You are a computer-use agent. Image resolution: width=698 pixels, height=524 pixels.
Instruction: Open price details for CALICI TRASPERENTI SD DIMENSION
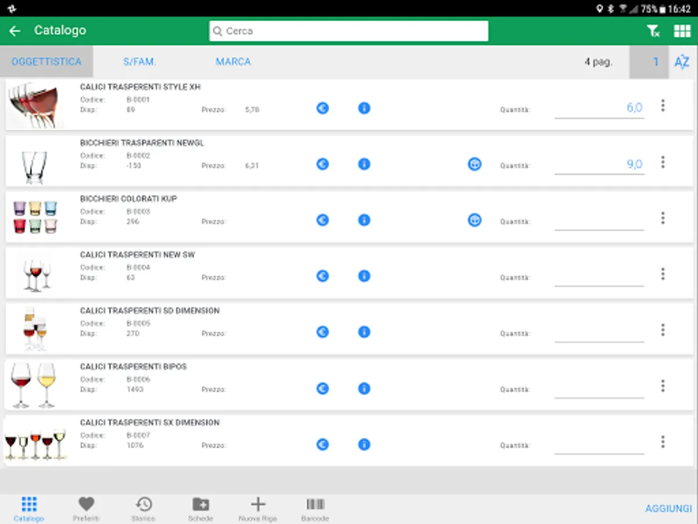tap(323, 332)
